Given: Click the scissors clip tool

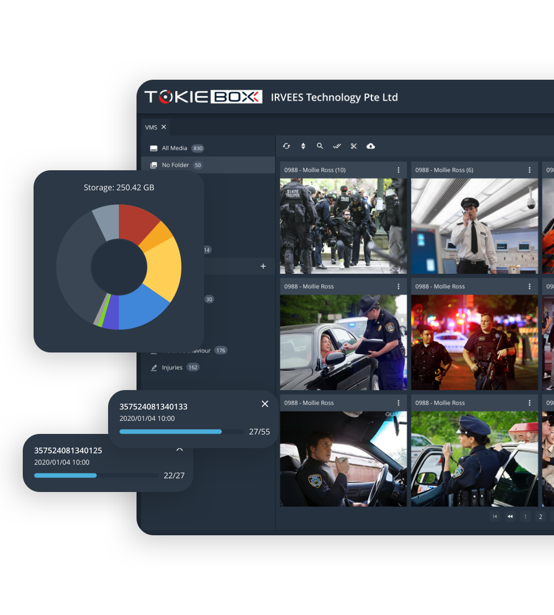Looking at the screenshot, I should 354,146.
